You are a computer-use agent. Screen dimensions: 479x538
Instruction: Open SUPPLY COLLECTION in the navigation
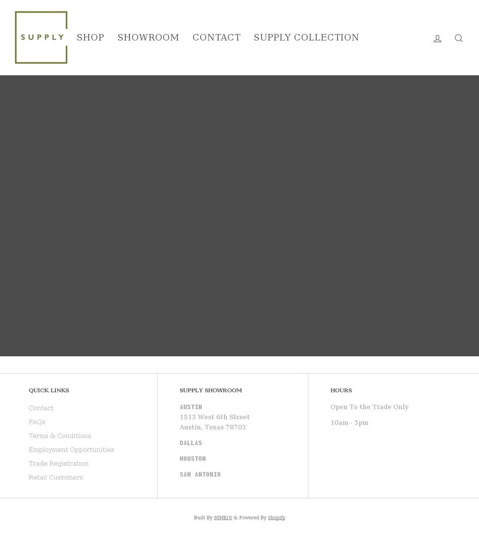(x=306, y=37)
